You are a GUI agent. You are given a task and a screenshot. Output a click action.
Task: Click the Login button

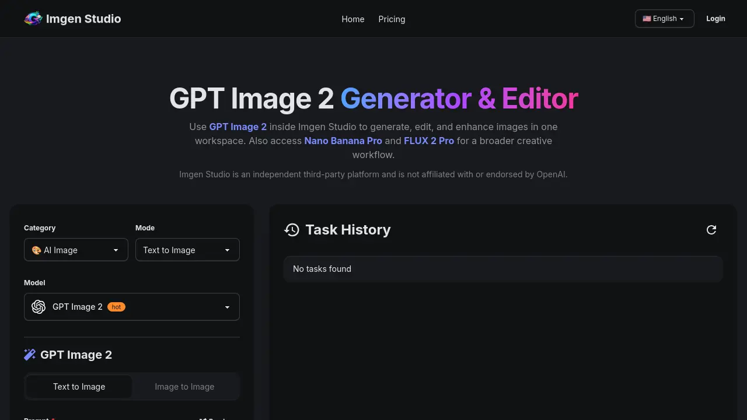tap(715, 19)
